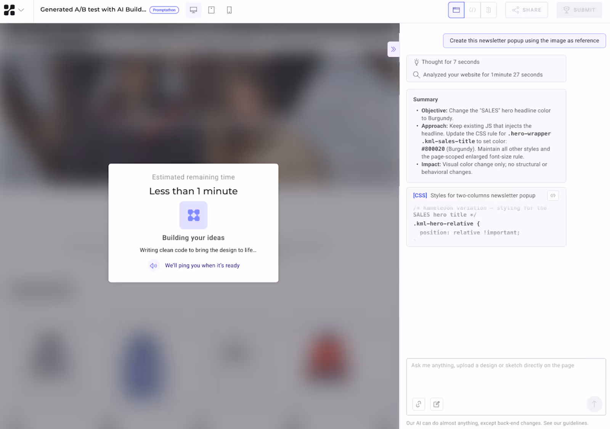Viewport: 610px width, 429px height.
Task: Click the Building your ideas puzzle icon
Action: point(193,215)
